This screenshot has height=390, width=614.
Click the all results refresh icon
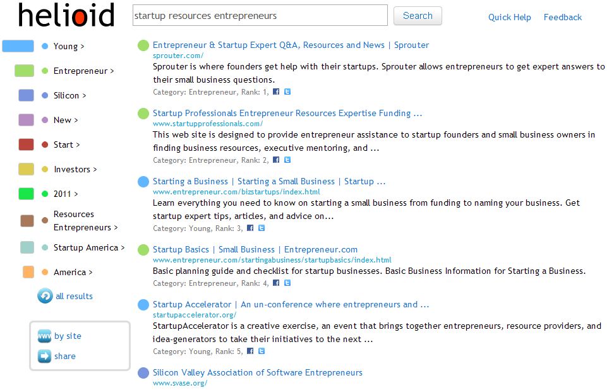tap(45, 296)
